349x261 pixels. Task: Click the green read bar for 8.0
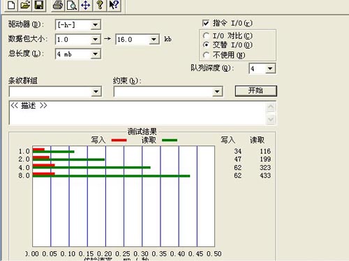[x=111, y=176]
